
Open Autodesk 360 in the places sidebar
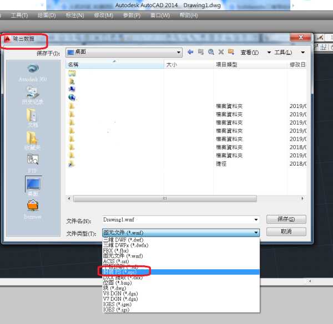click(x=32, y=70)
